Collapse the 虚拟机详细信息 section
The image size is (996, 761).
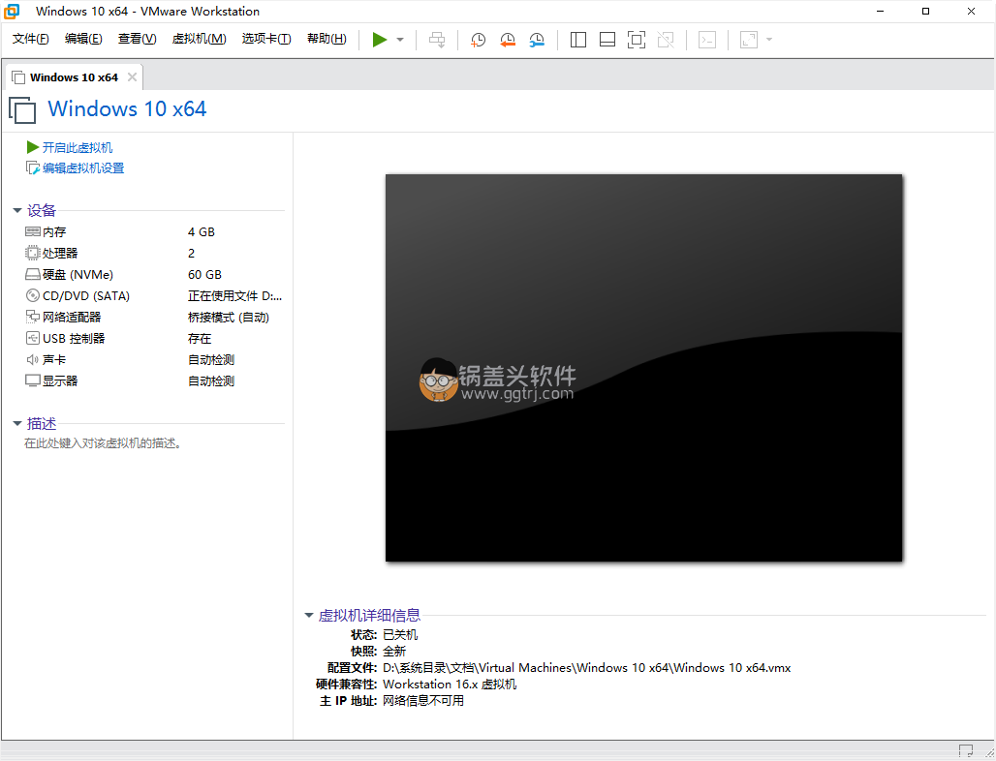[x=309, y=615]
